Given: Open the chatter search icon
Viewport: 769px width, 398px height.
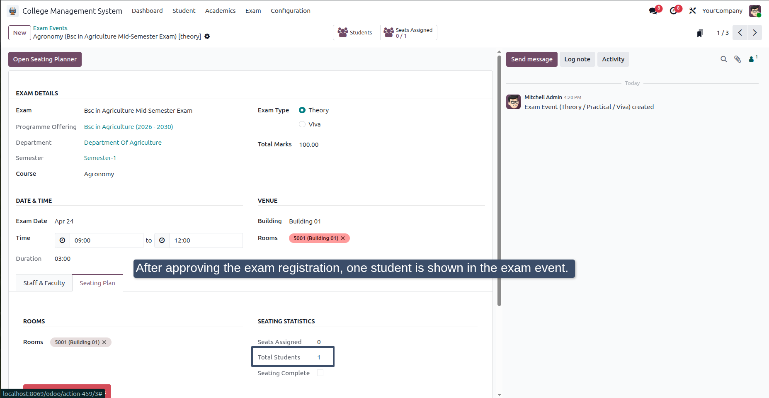Looking at the screenshot, I should (x=724, y=59).
